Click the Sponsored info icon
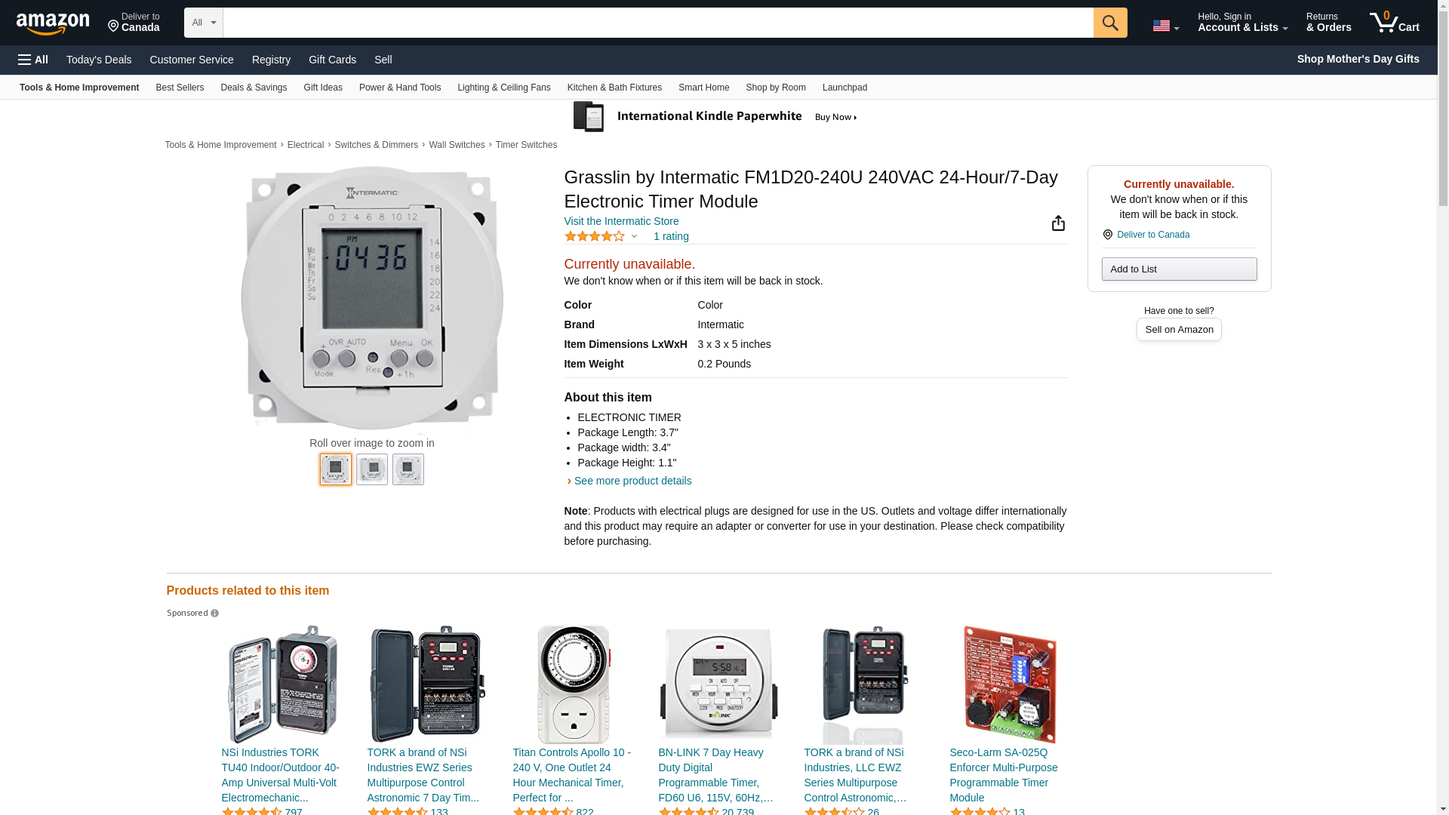The image size is (1449, 815). (x=215, y=614)
